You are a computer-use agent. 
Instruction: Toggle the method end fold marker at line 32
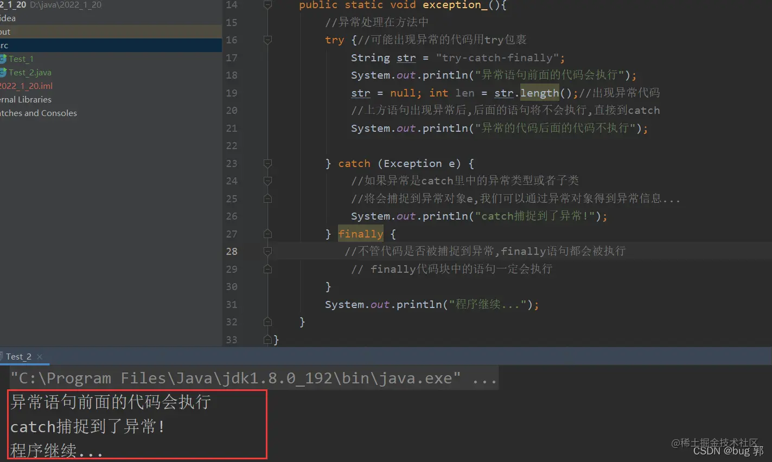267,322
